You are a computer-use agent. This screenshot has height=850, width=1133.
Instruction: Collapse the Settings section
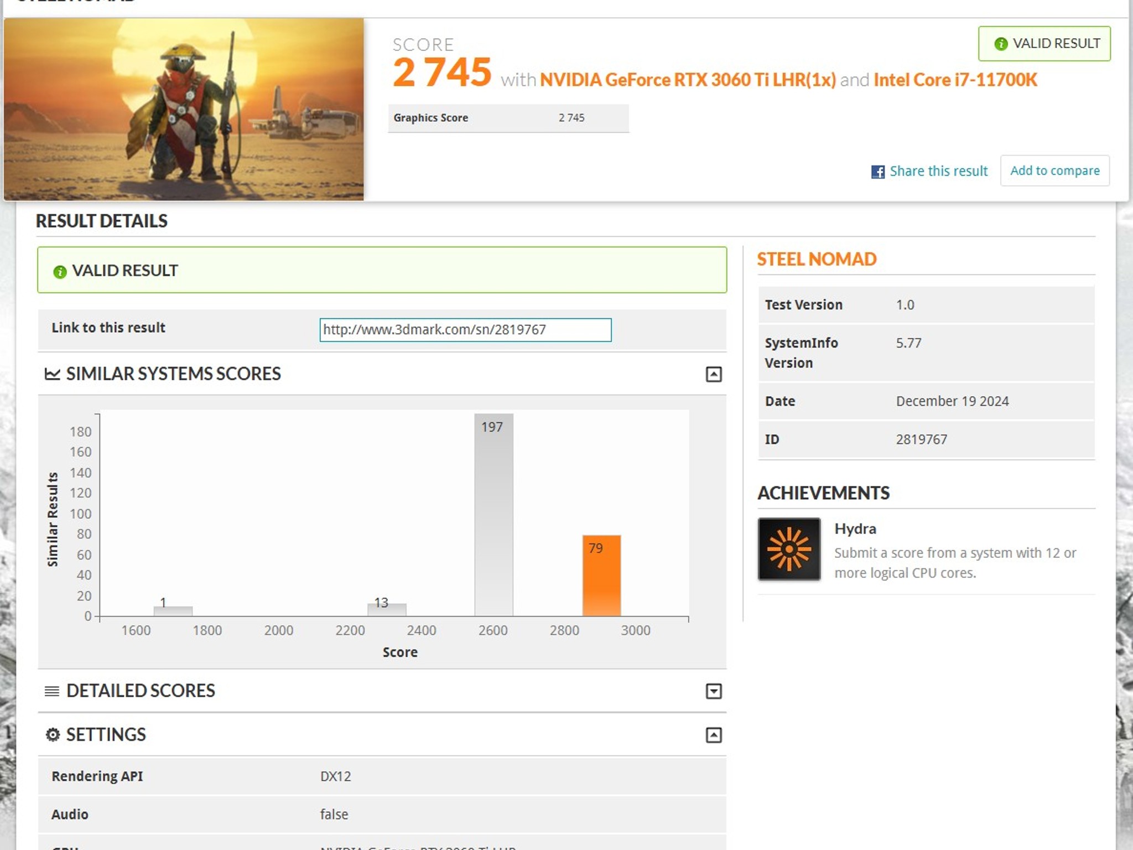(x=714, y=735)
